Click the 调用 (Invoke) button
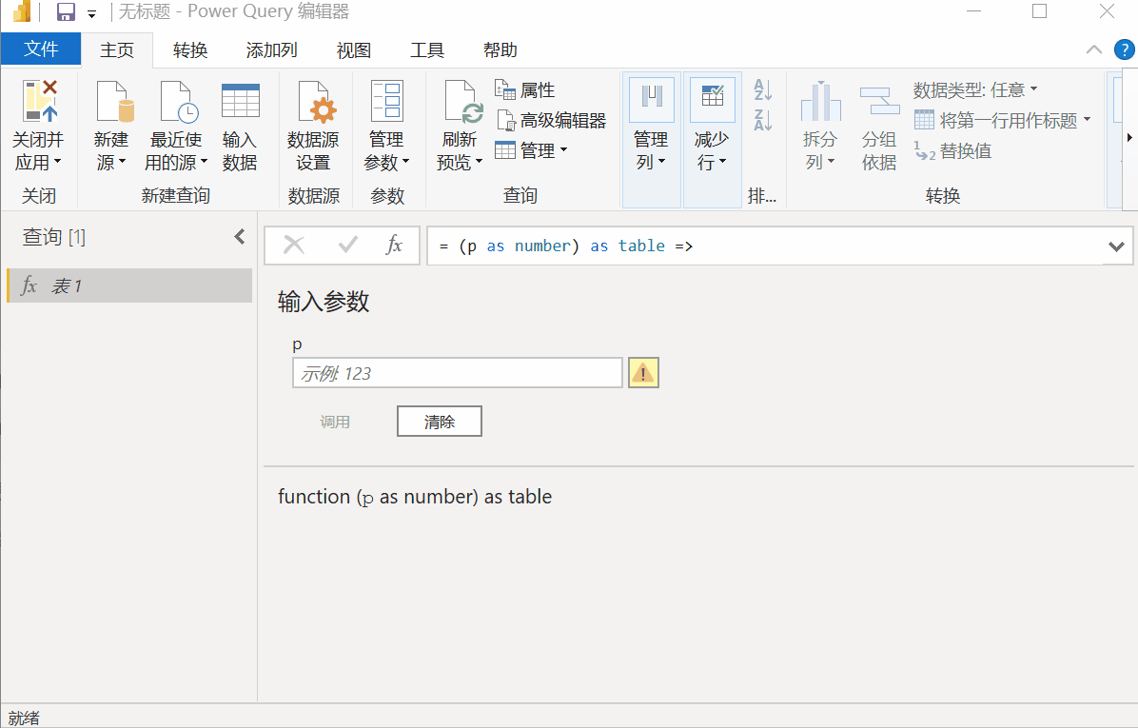Image resolution: width=1138 pixels, height=728 pixels. coord(335,422)
